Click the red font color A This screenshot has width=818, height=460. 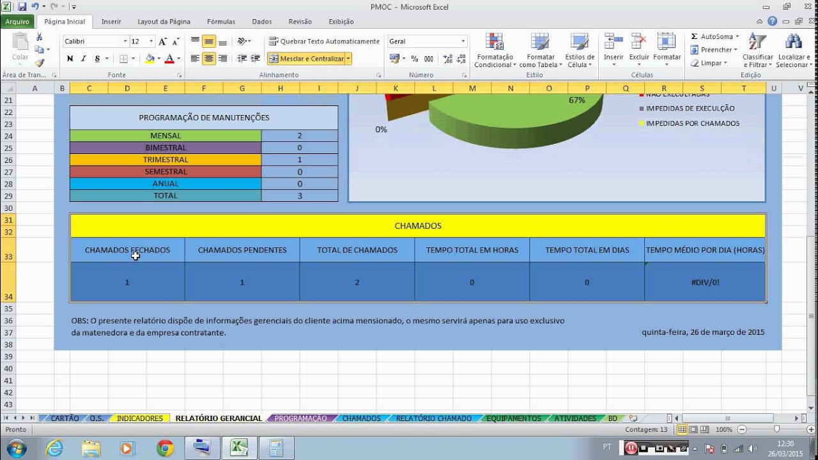(169, 59)
